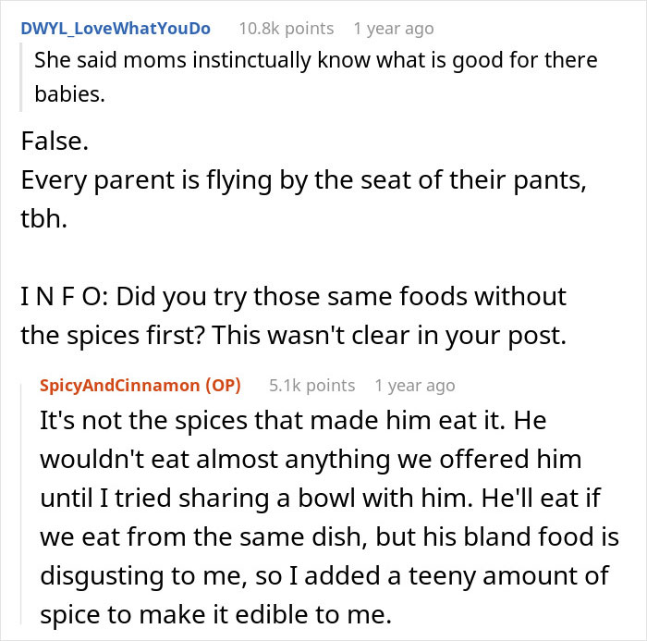The image size is (647, 641).
Task: Open DWYL_LoveWhatYouDo's user profile
Action: point(116,29)
